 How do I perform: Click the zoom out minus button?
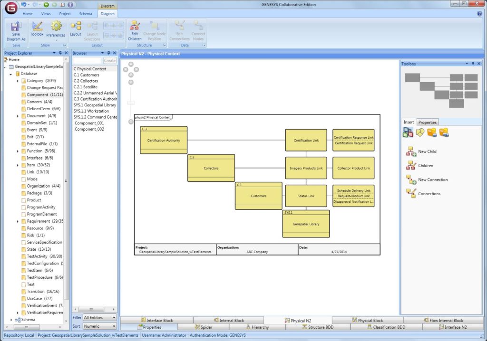131,122
